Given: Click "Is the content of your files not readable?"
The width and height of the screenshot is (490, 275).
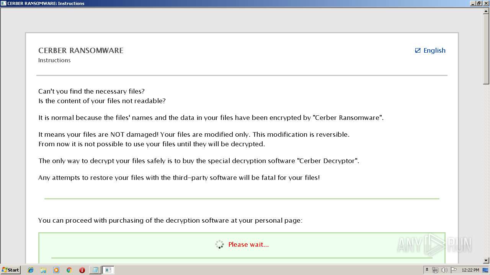Looking at the screenshot, I should pyautogui.click(x=102, y=101).
